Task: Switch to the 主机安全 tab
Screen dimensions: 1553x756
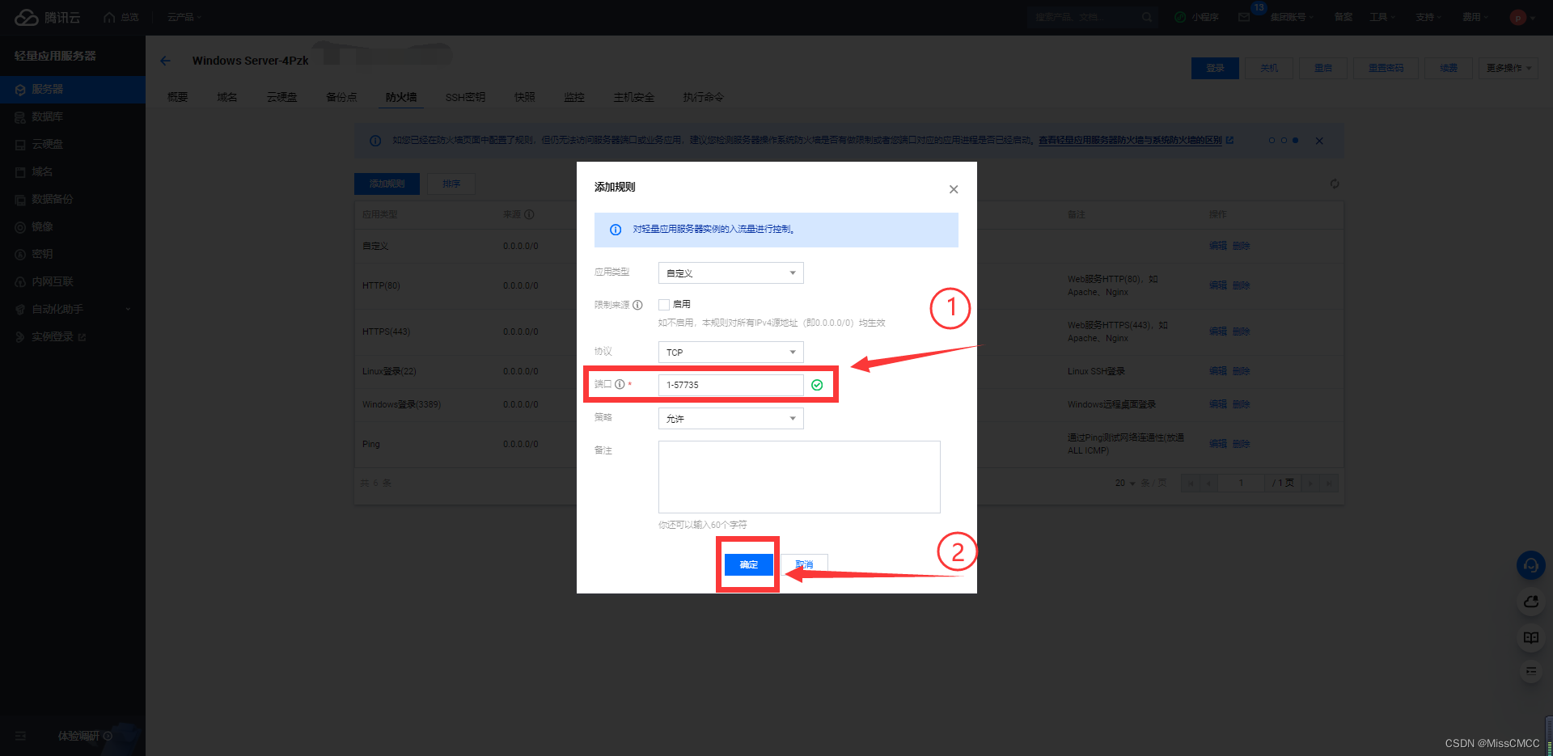Action: point(633,97)
